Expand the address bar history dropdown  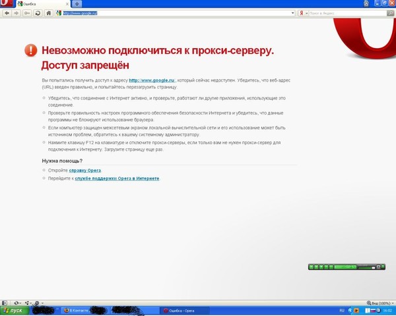(x=292, y=13)
